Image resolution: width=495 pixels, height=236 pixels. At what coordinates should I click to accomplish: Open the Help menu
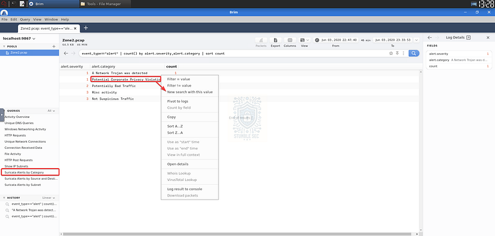tap(65, 19)
